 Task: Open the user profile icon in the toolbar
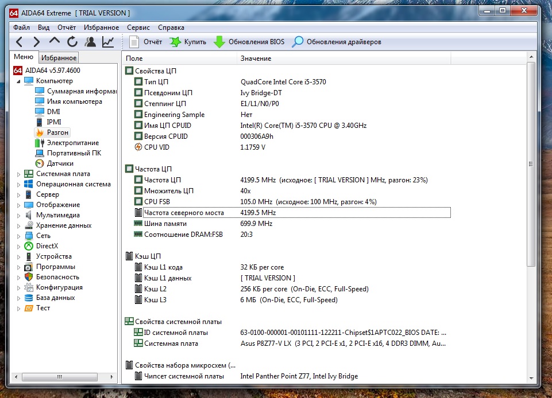click(x=90, y=42)
